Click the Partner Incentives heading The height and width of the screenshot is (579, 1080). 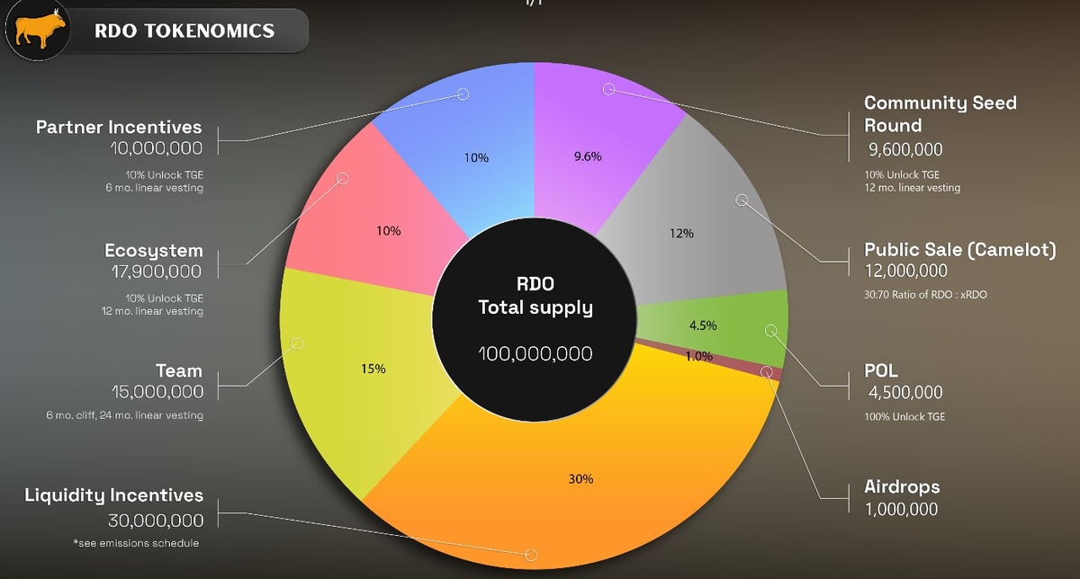(x=119, y=127)
